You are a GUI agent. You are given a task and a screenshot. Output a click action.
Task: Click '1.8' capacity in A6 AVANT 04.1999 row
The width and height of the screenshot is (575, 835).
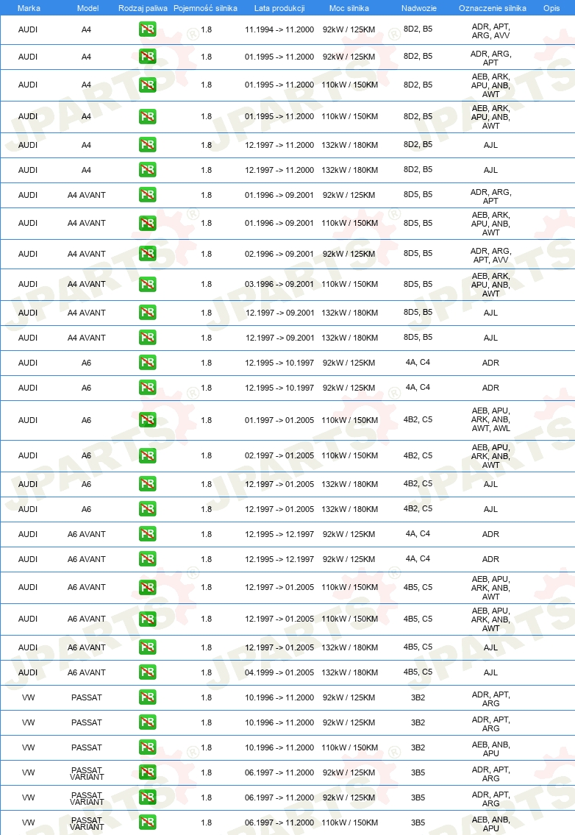[x=207, y=672]
